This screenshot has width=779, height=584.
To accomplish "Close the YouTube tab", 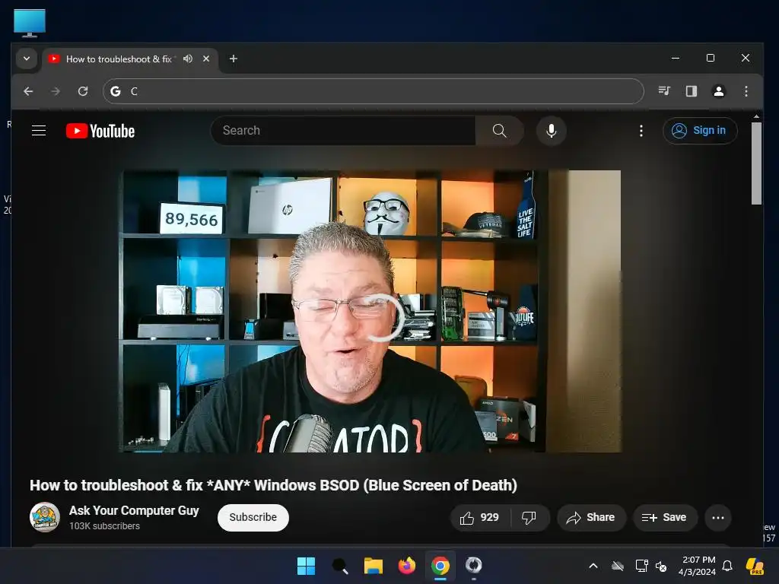I will coord(206,59).
